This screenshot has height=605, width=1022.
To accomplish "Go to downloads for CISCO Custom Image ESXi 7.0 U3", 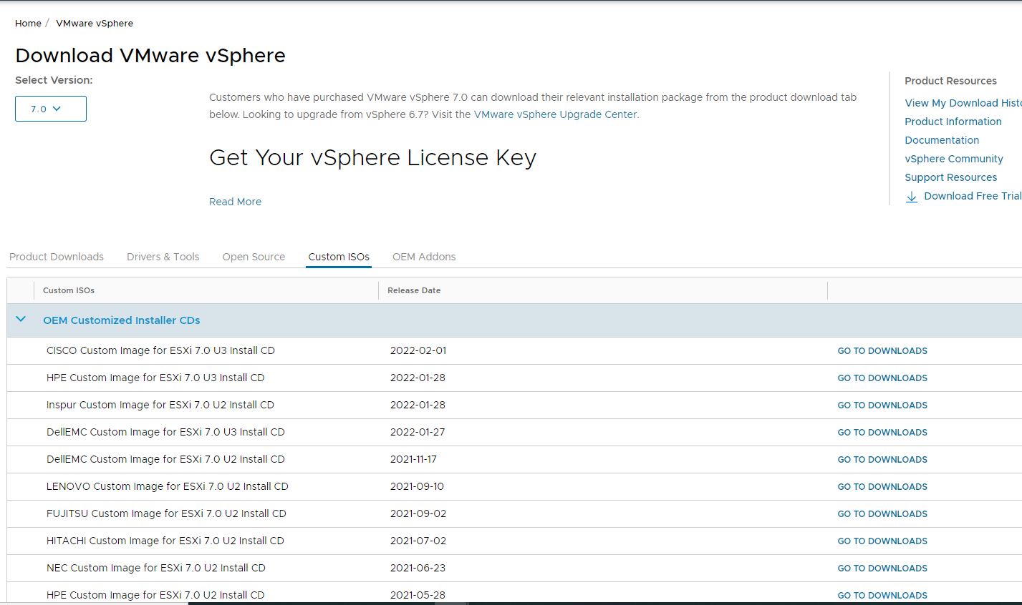I will click(x=882, y=350).
